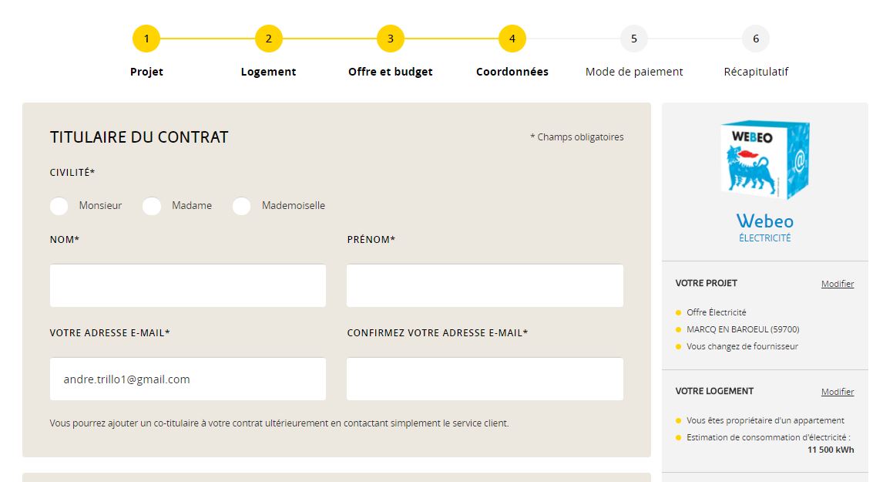Click the 11 500 kWh consumption value
The image size is (883, 482).
point(831,450)
